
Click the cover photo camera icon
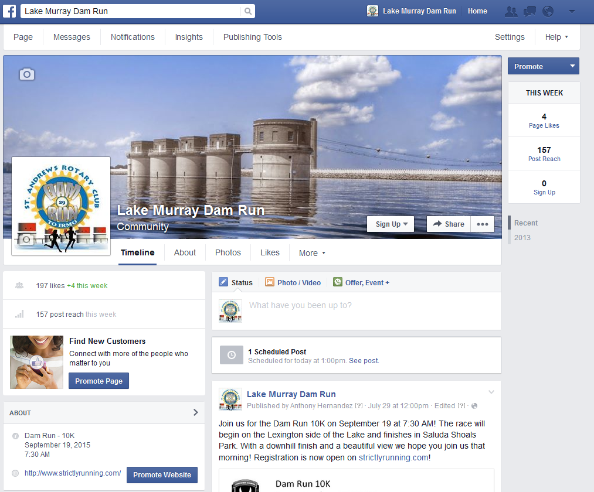point(27,74)
